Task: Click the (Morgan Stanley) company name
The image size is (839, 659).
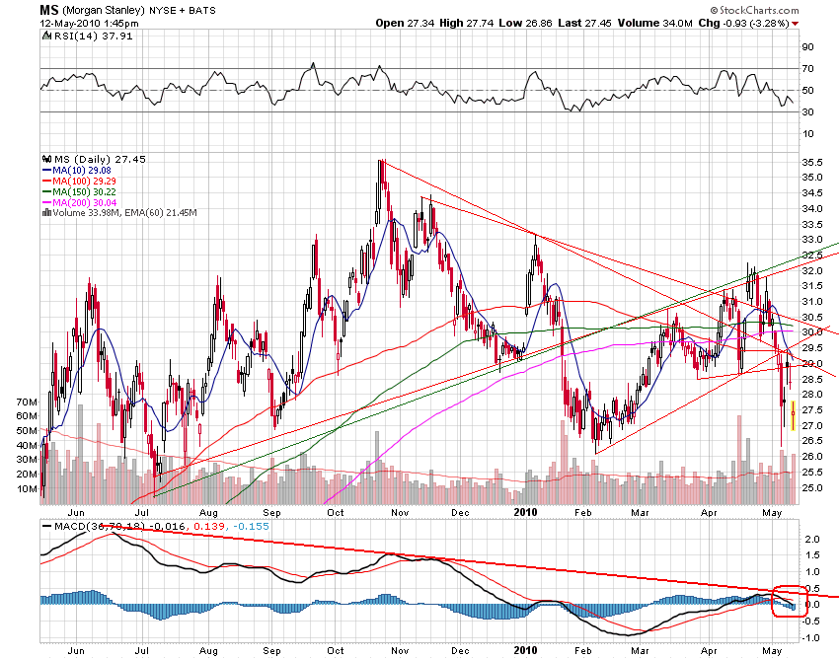Action: pos(104,11)
